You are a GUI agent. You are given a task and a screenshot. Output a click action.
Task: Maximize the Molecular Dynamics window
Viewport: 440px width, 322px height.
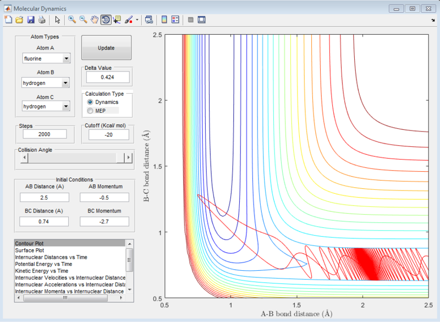[412, 8]
